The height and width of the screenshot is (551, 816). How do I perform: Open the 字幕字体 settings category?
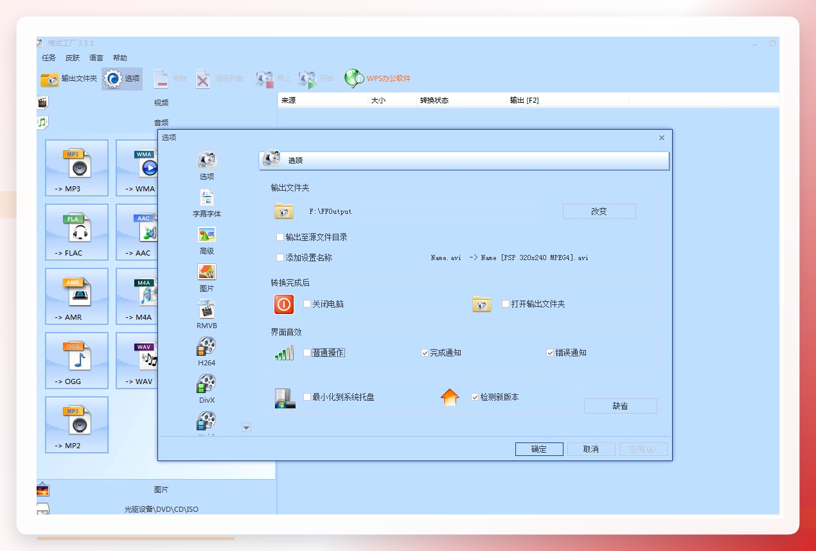coord(206,203)
